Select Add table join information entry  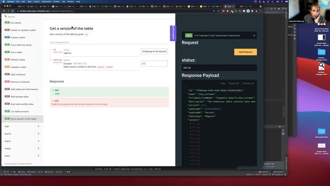22,89
